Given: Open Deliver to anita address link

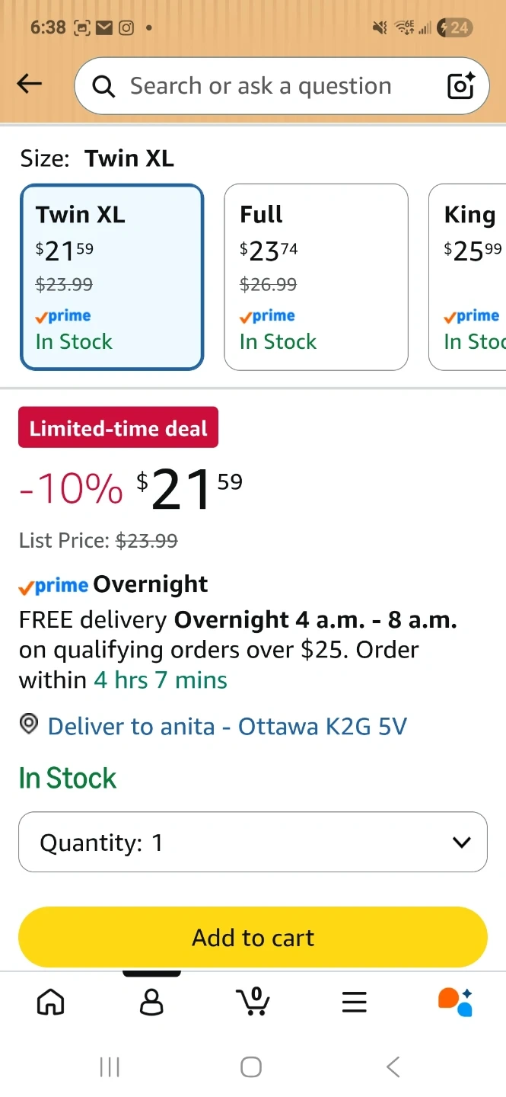Looking at the screenshot, I should (x=227, y=726).
